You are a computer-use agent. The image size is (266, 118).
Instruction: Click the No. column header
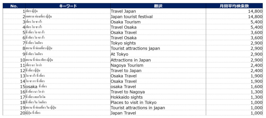[14, 6]
